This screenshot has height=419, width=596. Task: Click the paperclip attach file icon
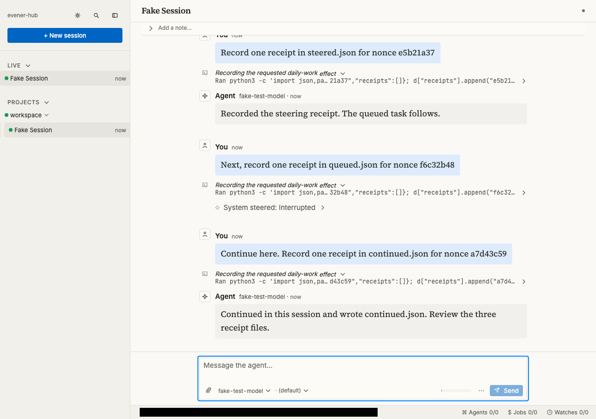209,391
